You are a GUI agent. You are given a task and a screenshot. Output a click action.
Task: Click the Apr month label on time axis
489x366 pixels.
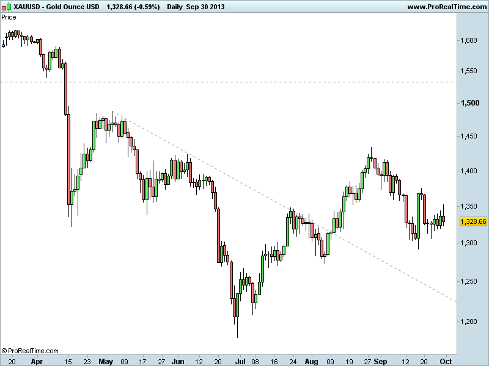click(x=37, y=361)
